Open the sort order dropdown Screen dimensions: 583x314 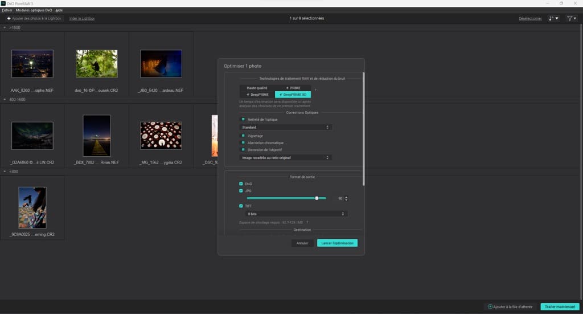tap(553, 18)
